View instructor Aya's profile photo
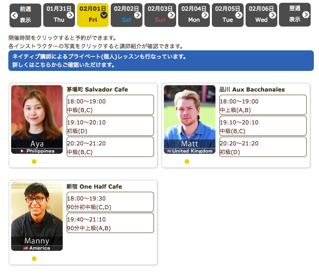Viewport: 319px width, 275px height. (x=37, y=119)
